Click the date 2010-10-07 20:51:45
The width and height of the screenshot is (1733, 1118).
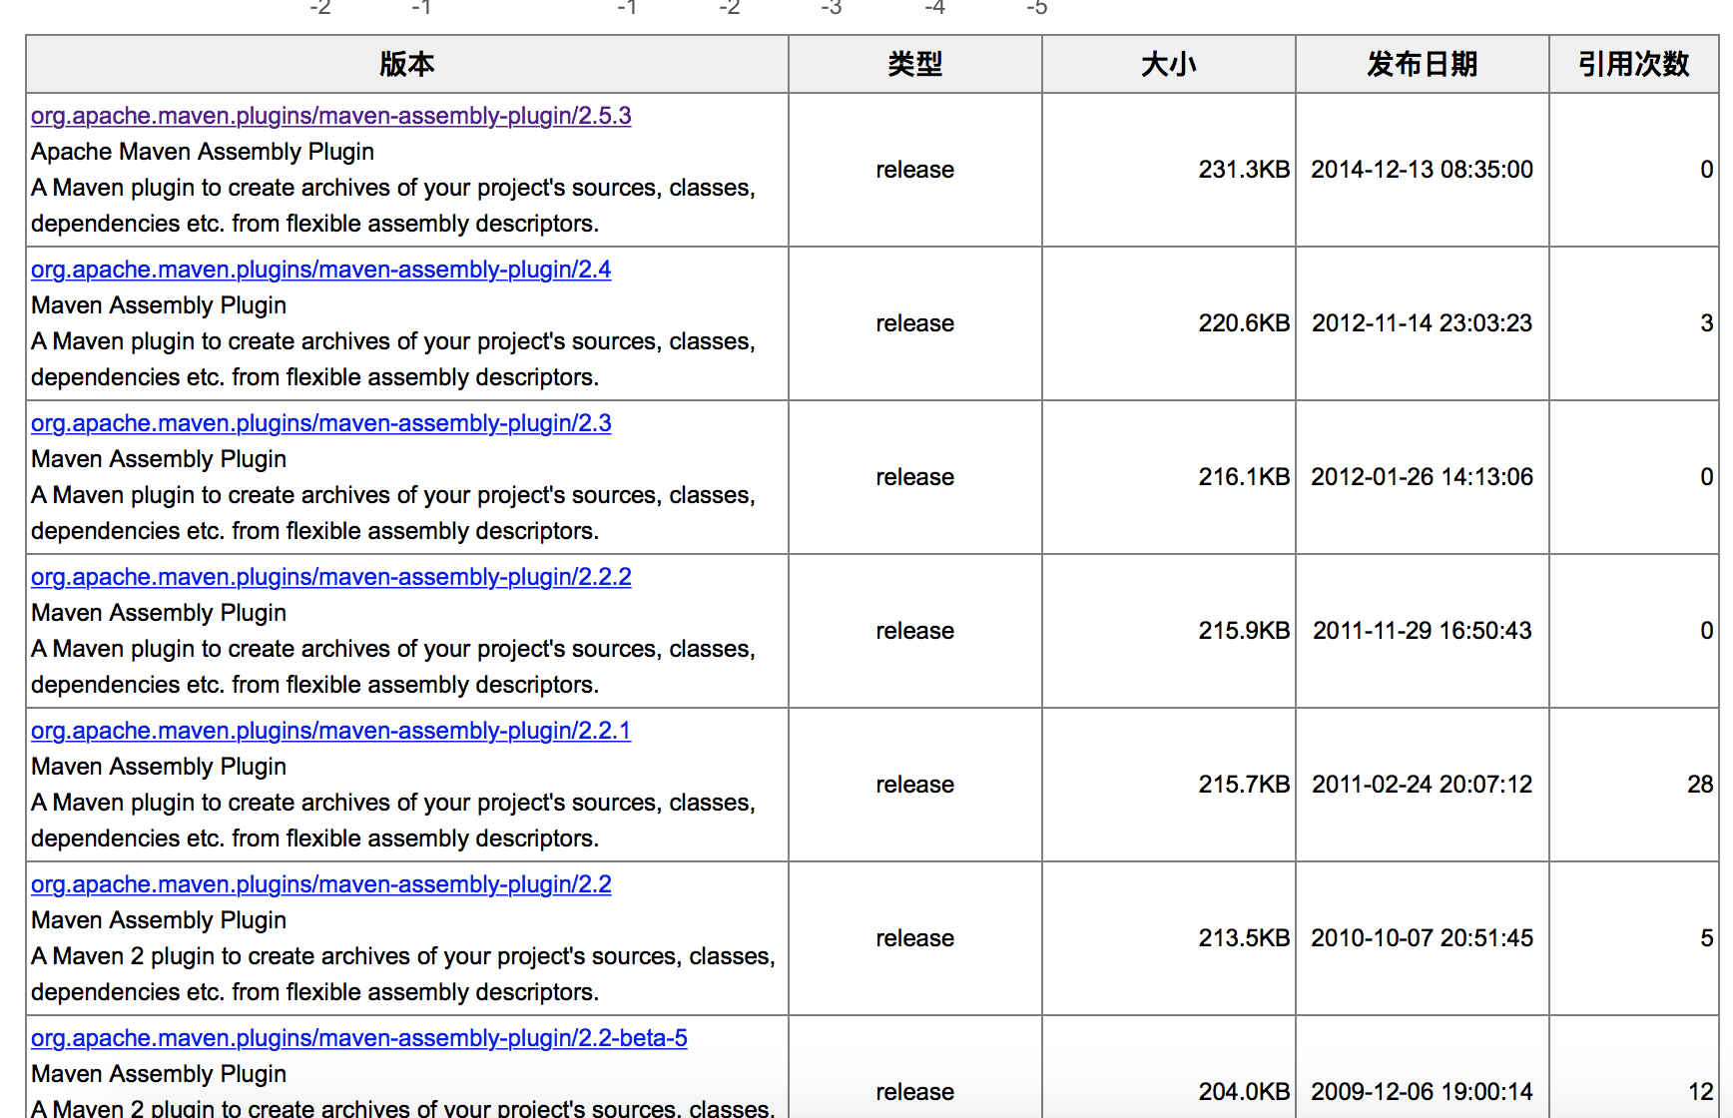click(x=1423, y=938)
